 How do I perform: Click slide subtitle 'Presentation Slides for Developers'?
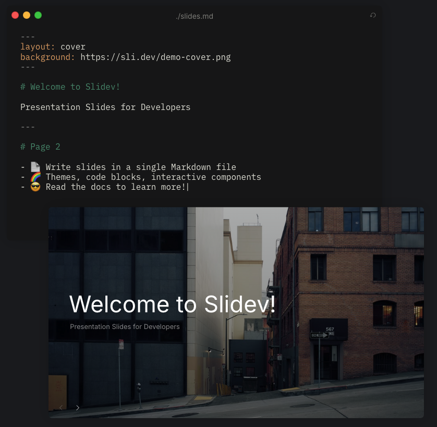tap(125, 327)
